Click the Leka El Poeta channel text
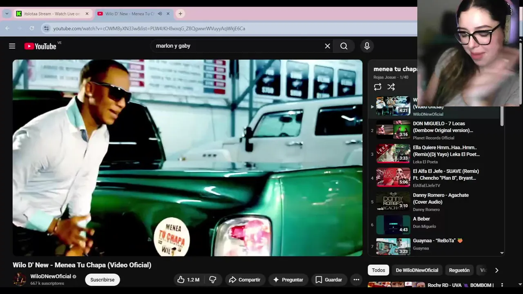Viewport: 523px width, 294px height. [425, 162]
